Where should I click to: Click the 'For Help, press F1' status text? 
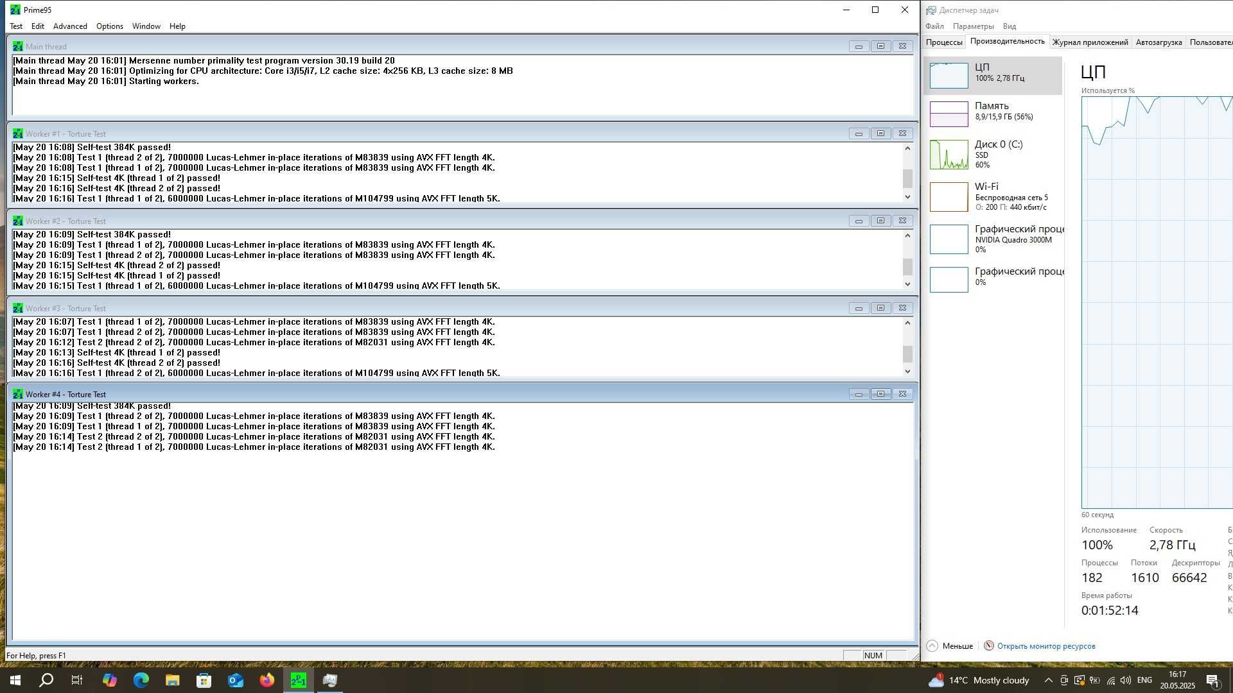click(36, 656)
